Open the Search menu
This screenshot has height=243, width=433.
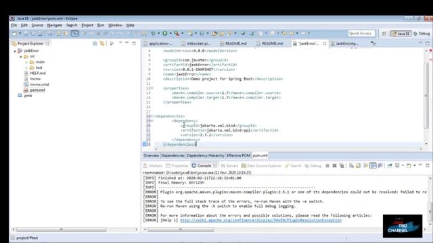72,25
